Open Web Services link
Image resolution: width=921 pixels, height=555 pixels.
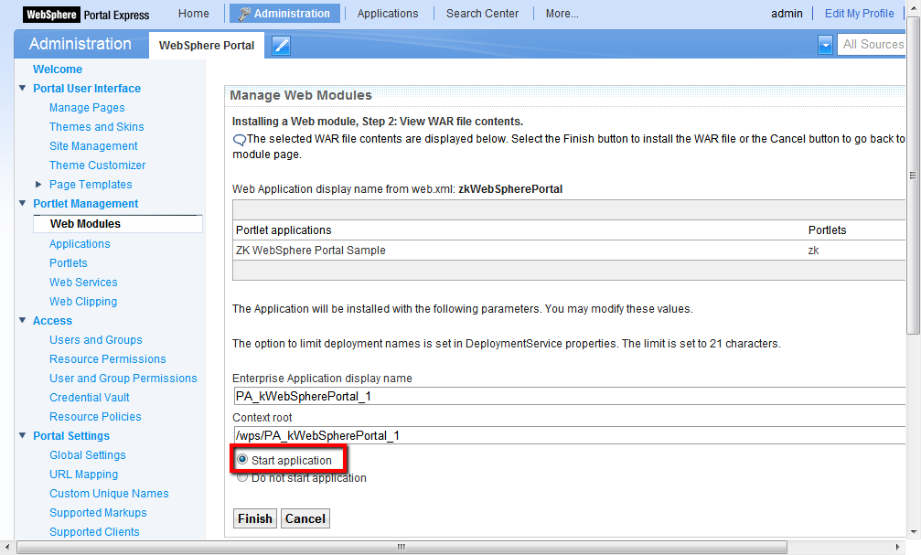83,283
